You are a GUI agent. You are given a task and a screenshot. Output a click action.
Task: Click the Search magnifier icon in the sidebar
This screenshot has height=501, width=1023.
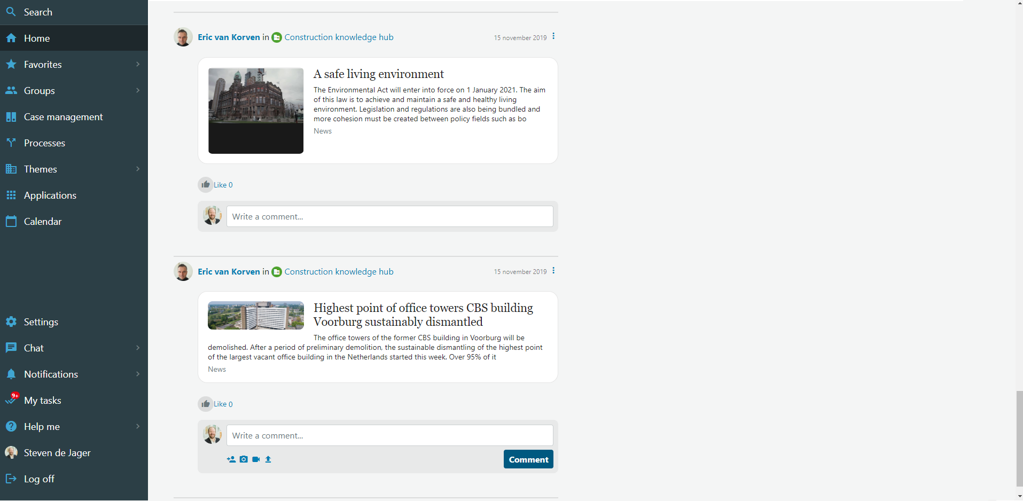[11, 12]
